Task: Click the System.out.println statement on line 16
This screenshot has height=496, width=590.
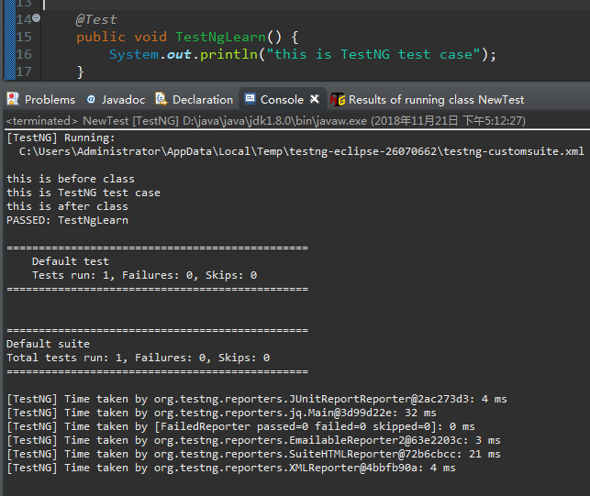Action: (303, 54)
